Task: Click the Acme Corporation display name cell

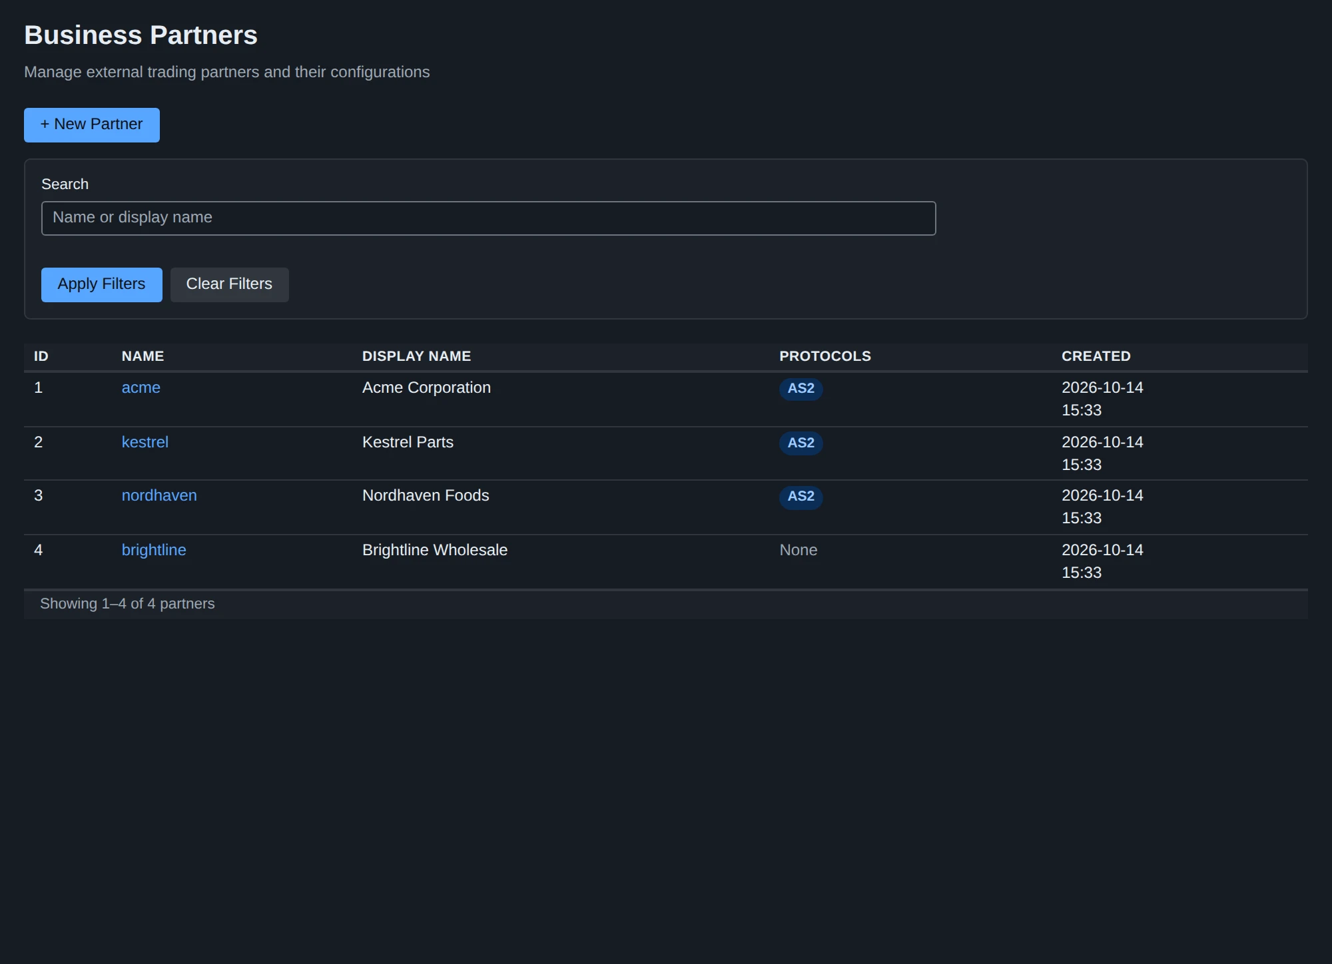Action: pos(426,387)
